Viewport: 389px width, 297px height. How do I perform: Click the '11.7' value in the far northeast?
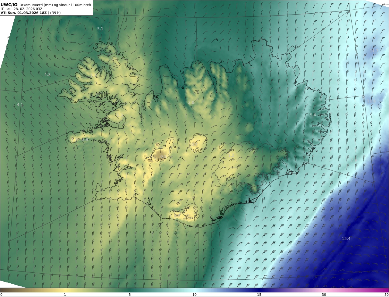point(374,51)
